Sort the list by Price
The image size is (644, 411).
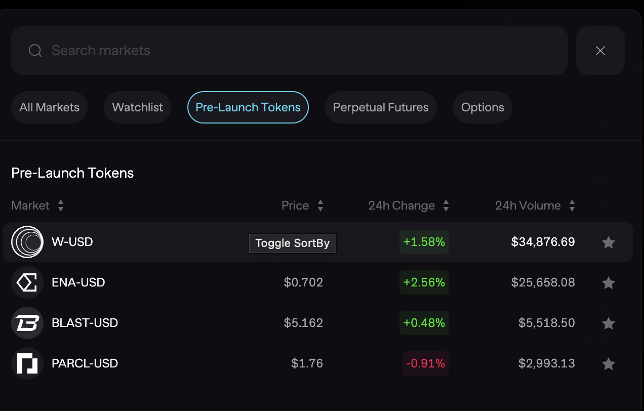pos(320,205)
